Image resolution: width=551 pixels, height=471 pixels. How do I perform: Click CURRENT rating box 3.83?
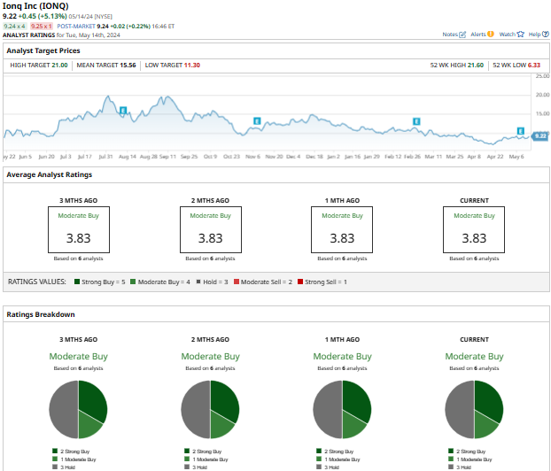pos(474,229)
